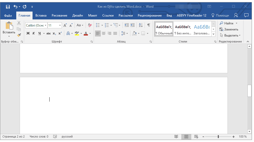Viewport: 254px width, 142px height.
Task: Click the Вставить paste button
Action: [9, 28]
